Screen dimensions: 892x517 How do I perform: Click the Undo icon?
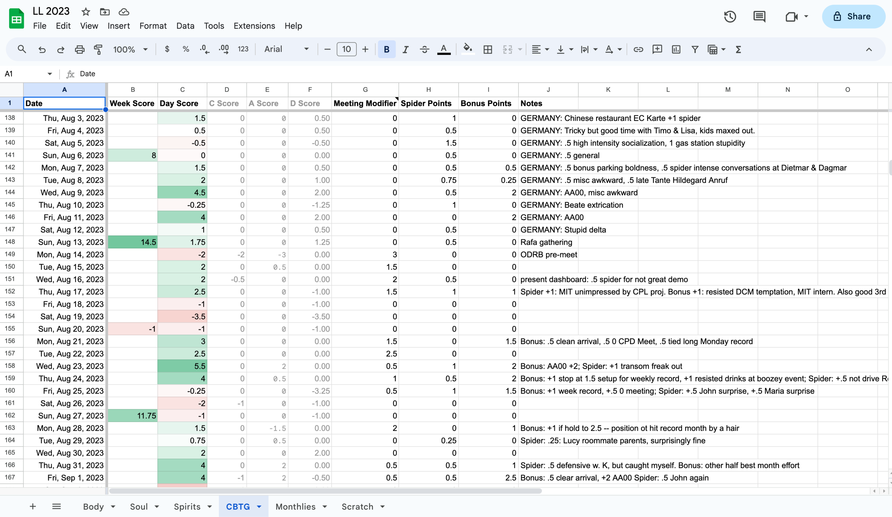pos(42,49)
